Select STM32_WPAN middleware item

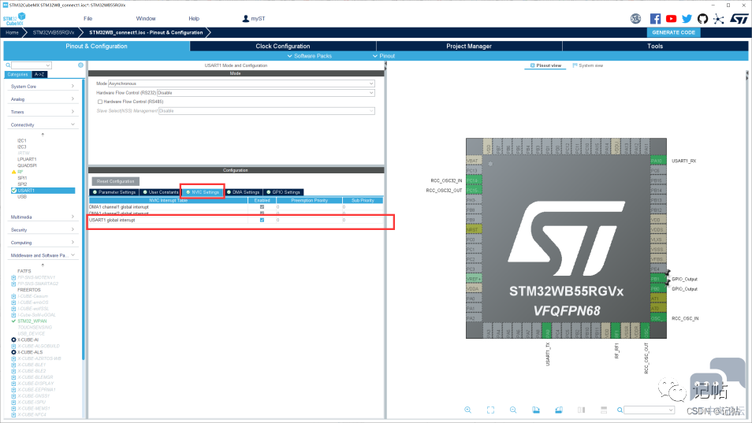[32, 321]
